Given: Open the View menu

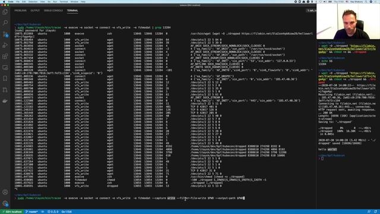Looking at the screenshot, I should tap(42, 2).
